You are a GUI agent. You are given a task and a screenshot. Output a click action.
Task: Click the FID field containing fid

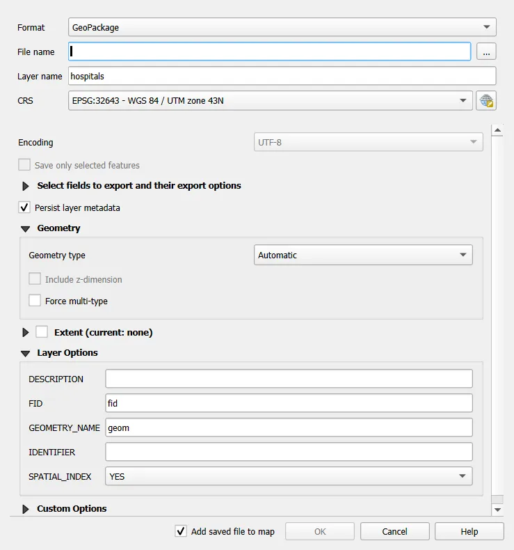point(289,403)
